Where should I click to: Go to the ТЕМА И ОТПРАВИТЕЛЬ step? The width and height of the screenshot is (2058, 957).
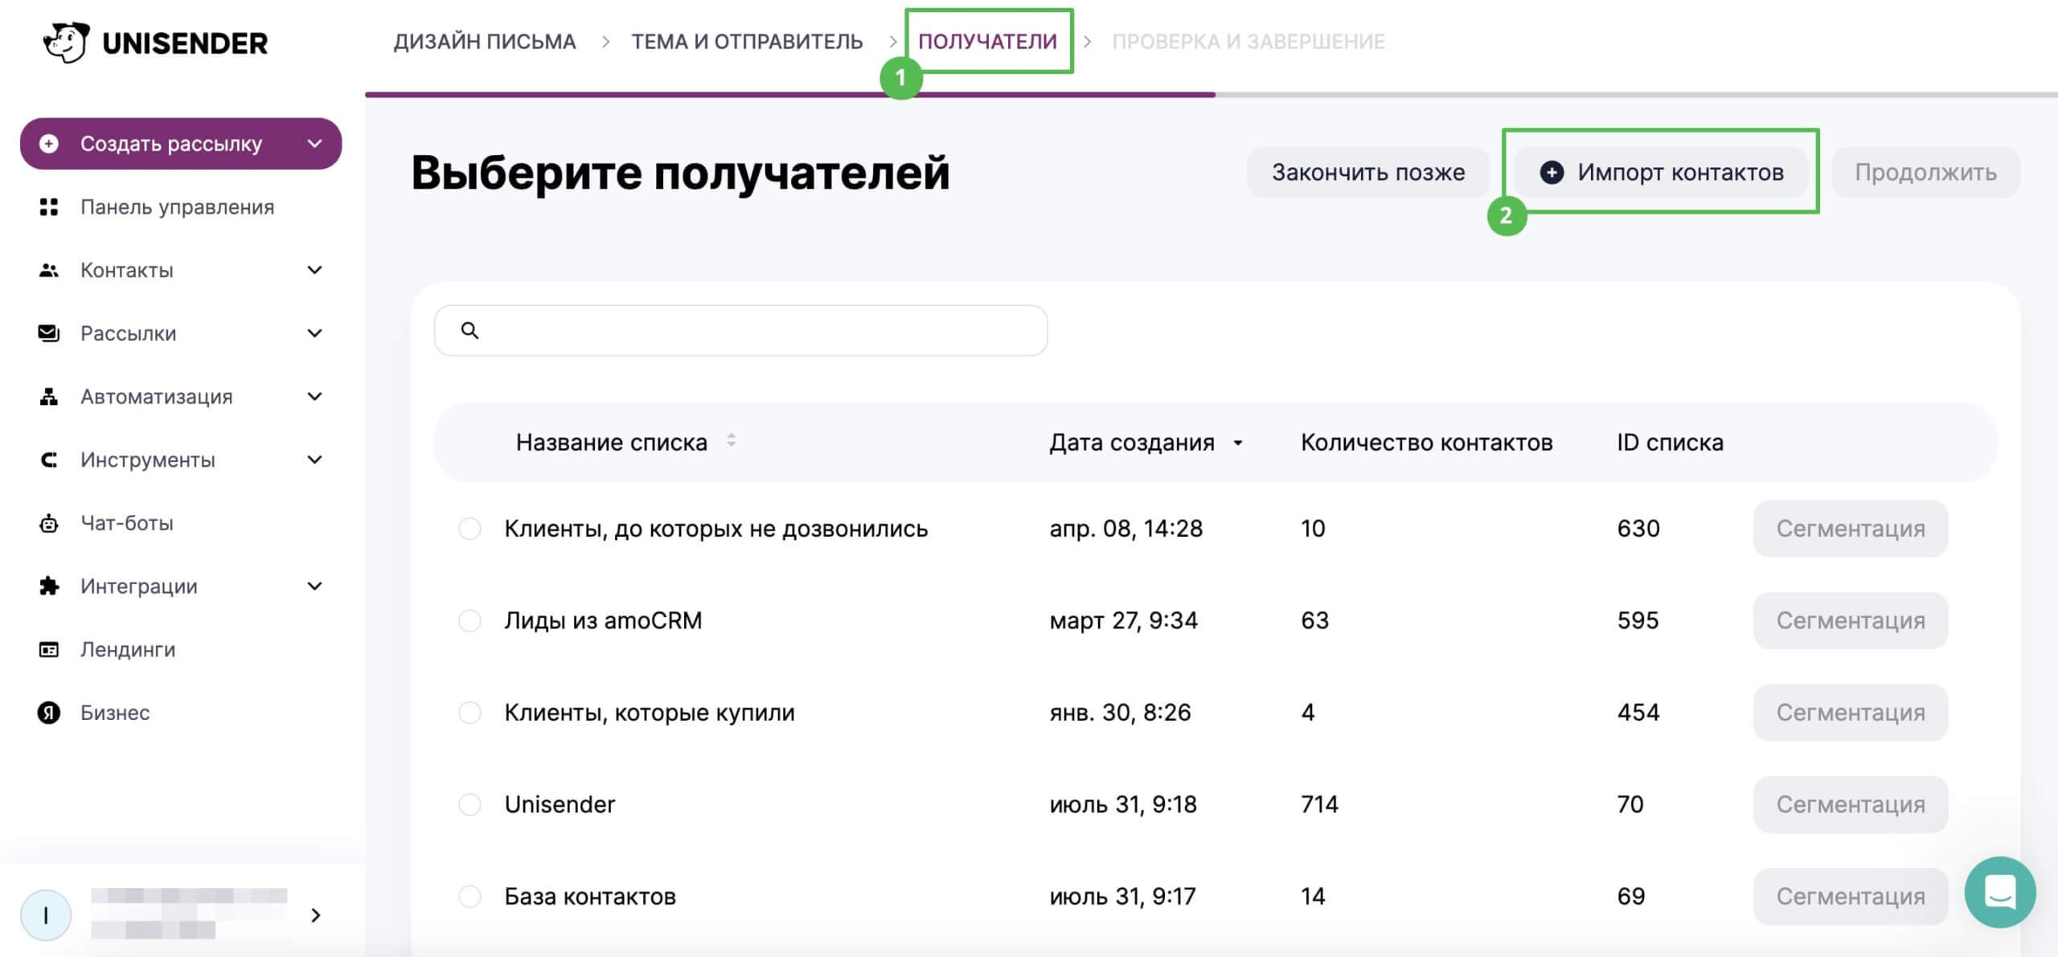click(747, 41)
